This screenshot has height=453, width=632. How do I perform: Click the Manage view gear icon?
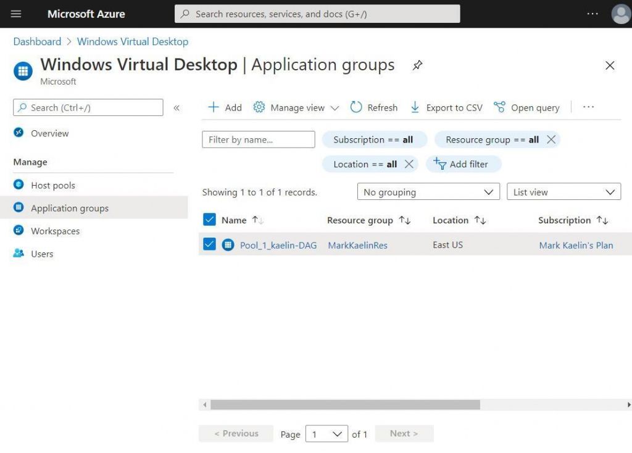pos(259,107)
